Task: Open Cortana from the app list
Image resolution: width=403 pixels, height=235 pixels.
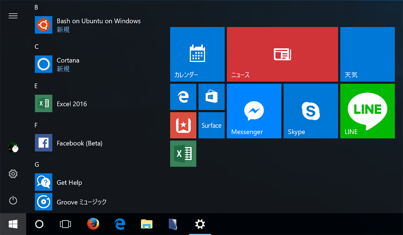Action: tap(57, 64)
